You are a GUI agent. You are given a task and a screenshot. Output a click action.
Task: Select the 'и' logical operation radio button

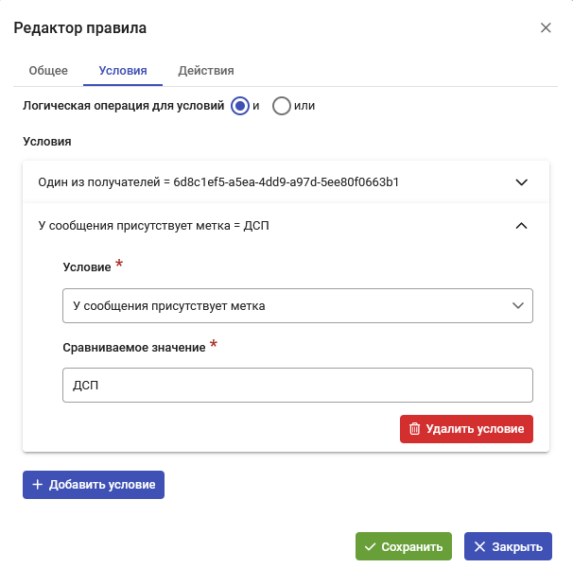pos(240,106)
